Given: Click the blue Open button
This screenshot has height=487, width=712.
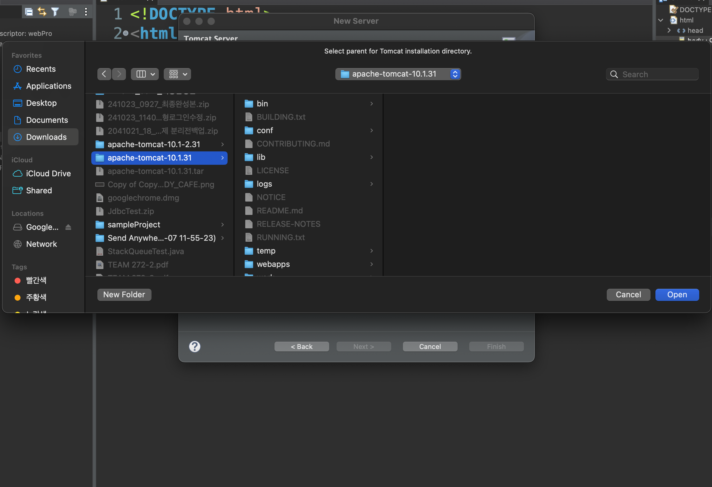Looking at the screenshot, I should click(x=677, y=295).
